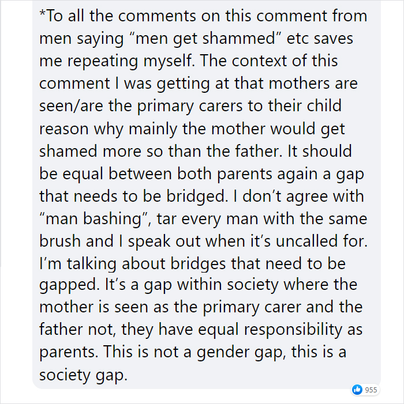Viewport: 404px width, 404px height.
Task: Click the line starting "I'm talking about bridges"
Action: tap(191, 263)
